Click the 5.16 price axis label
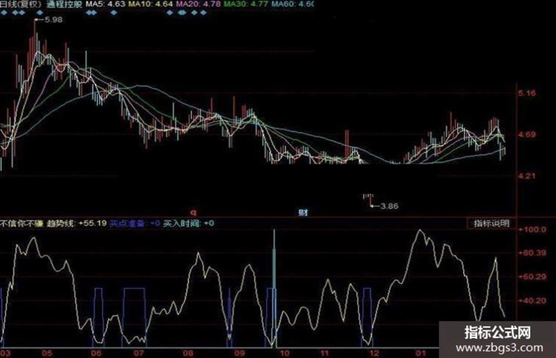 point(527,93)
